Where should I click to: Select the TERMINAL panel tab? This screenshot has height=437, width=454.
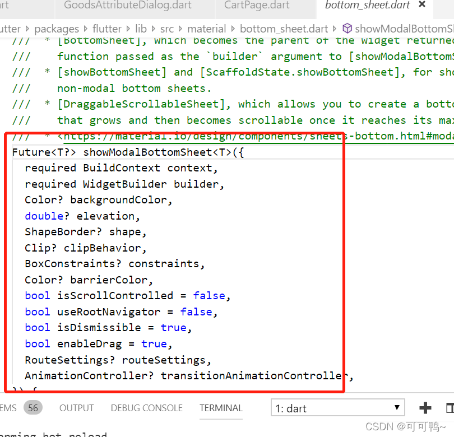click(x=221, y=408)
